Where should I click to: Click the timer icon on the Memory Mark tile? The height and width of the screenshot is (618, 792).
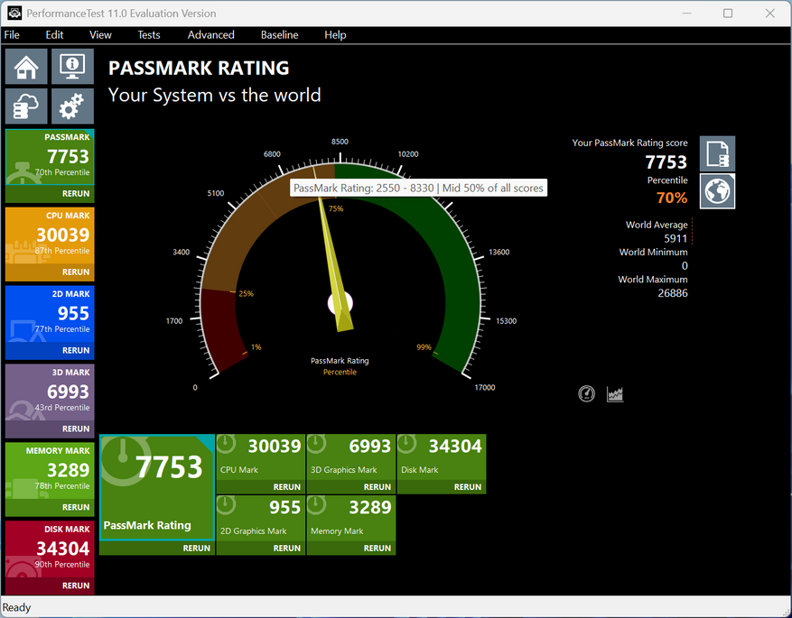pyautogui.click(x=316, y=505)
